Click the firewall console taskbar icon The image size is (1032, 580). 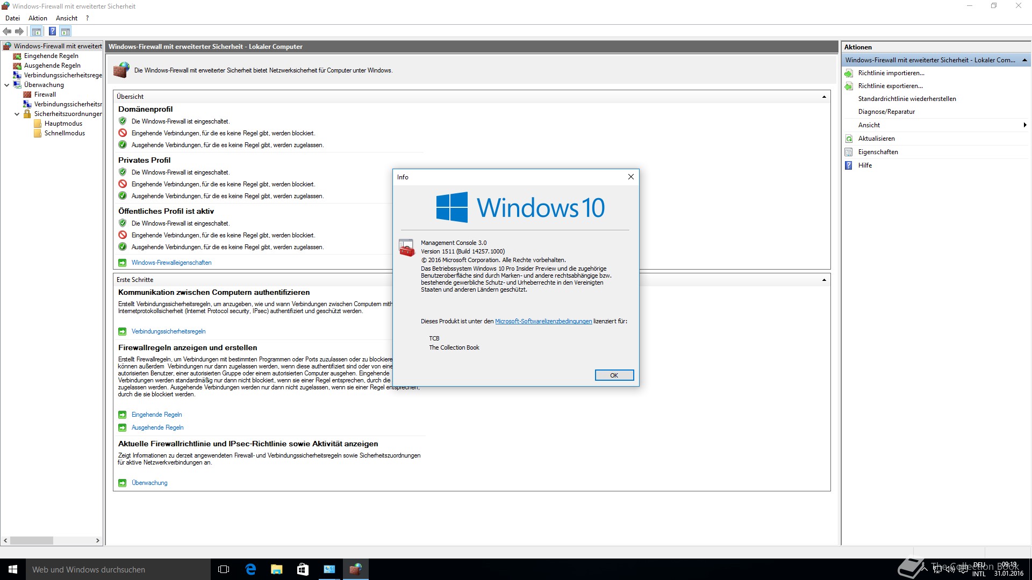(x=355, y=569)
